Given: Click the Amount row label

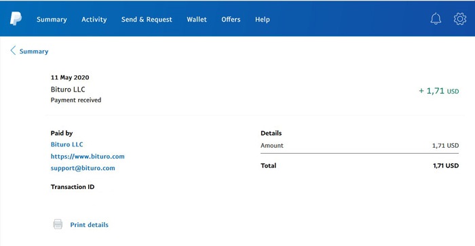Looking at the screenshot, I should tap(272, 145).
